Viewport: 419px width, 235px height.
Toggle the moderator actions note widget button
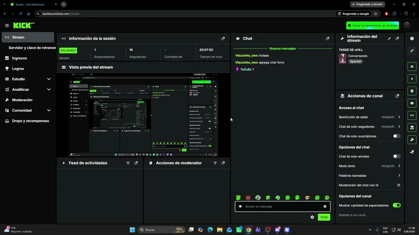point(412,91)
